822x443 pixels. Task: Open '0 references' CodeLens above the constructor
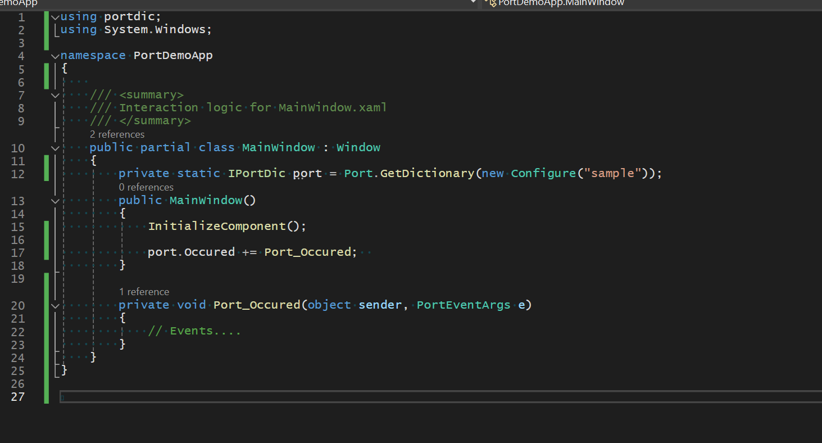tap(146, 187)
